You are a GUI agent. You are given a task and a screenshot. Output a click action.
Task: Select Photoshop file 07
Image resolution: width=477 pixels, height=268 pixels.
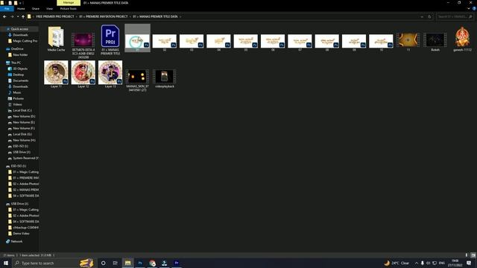point(300,42)
